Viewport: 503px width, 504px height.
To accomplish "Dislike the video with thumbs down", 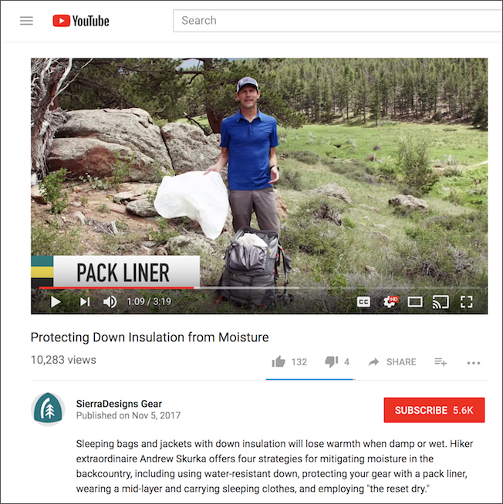I will (x=332, y=362).
